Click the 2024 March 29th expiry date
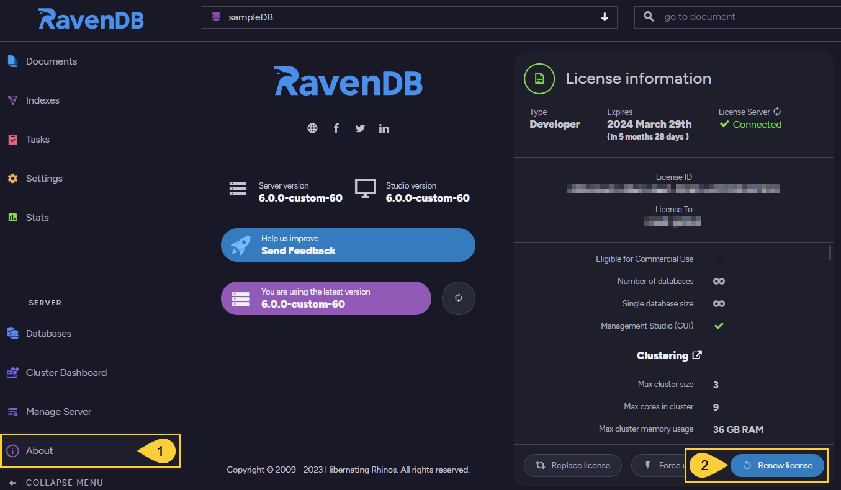 pyautogui.click(x=649, y=124)
